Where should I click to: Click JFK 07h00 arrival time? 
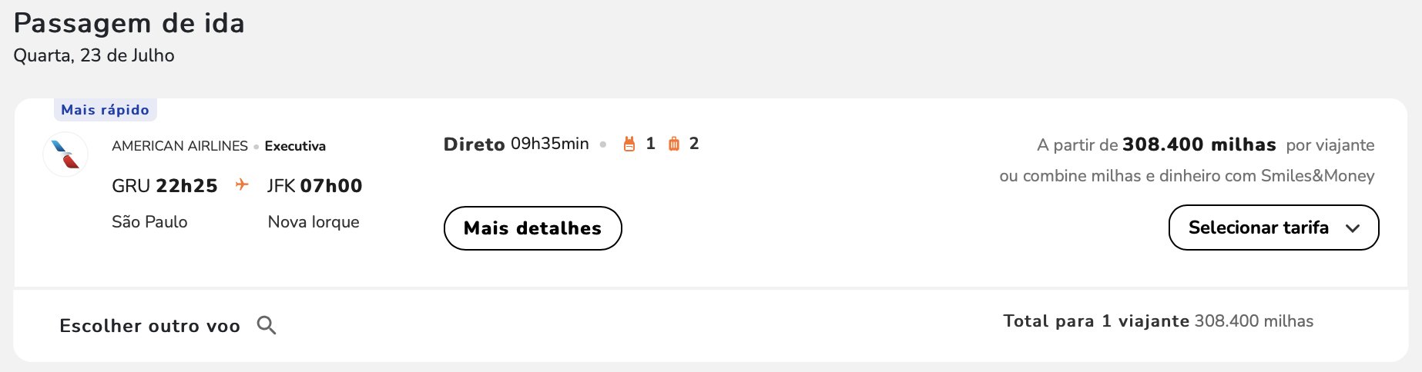[x=314, y=185]
